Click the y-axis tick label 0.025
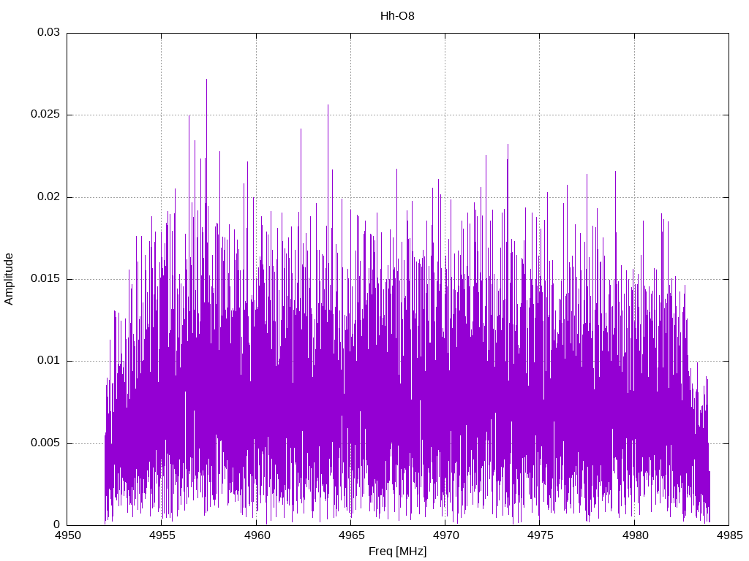749x561 pixels. 45,115
